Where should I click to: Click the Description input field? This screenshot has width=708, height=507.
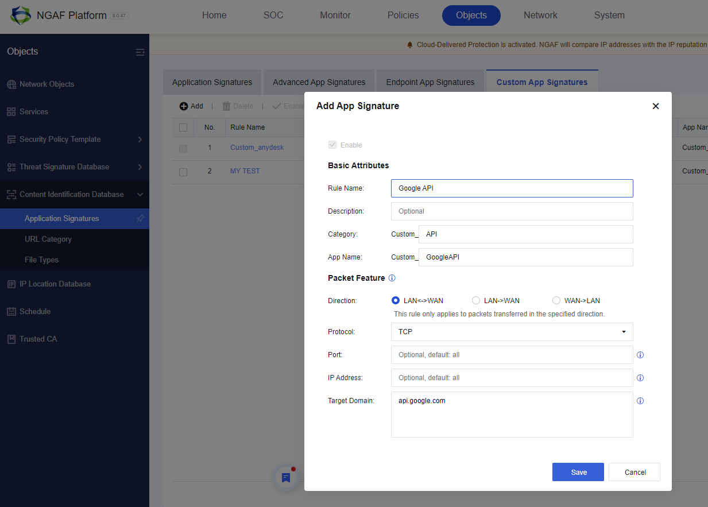[x=512, y=211]
